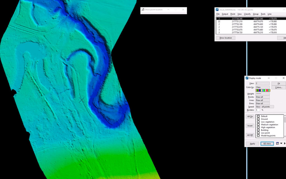Open the Speed Slow - all points dropdown
Image resolution: width=286 pixels, height=179 pixels.
[x=264, y=107]
